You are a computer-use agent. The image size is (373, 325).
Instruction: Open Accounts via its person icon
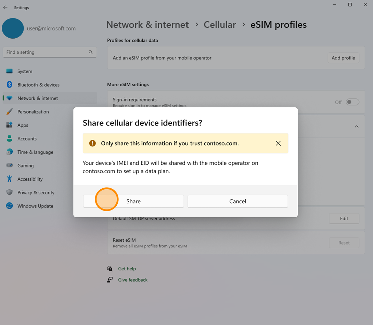pyautogui.click(x=10, y=139)
